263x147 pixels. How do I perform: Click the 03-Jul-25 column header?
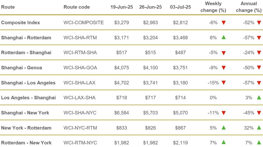(181, 7)
